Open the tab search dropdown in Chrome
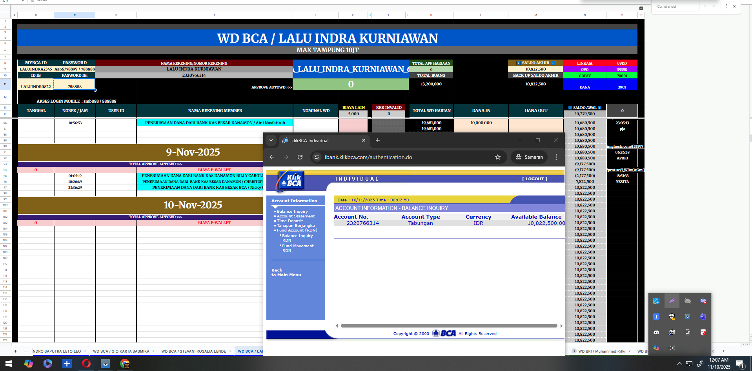 (x=271, y=140)
